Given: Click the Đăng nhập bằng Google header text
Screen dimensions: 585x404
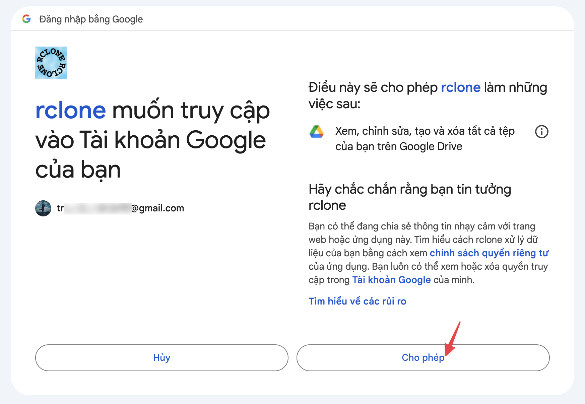Looking at the screenshot, I should (x=91, y=19).
